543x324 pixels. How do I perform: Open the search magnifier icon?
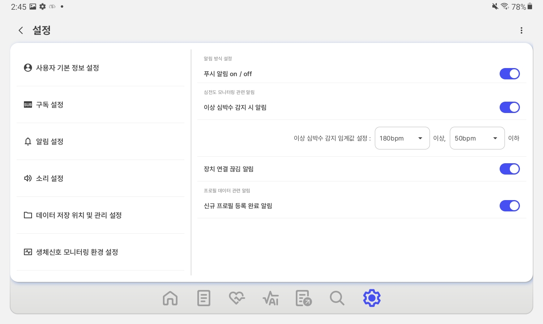pyautogui.click(x=337, y=298)
